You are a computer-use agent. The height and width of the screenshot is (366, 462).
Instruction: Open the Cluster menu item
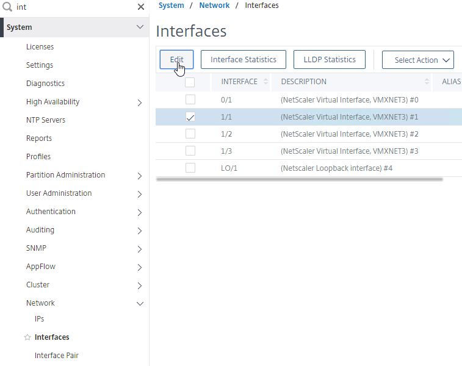point(38,285)
